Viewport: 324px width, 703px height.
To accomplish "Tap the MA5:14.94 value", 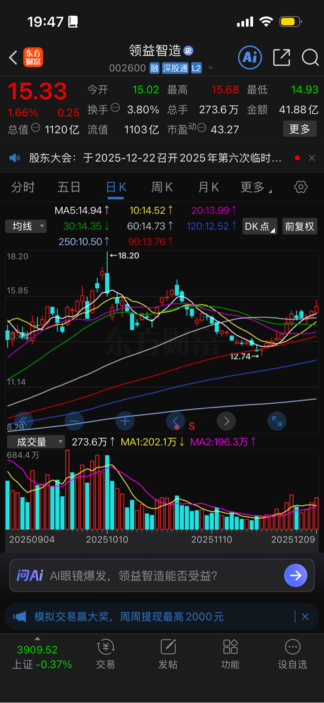I will [82, 210].
